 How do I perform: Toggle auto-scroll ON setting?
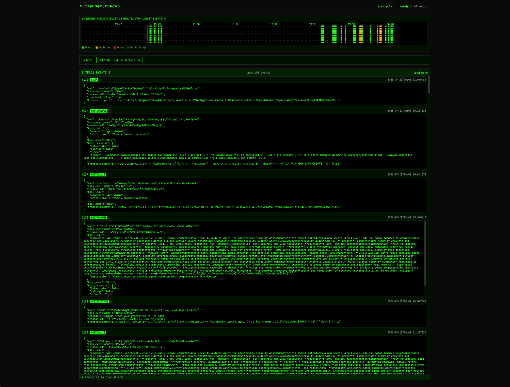coord(128,60)
